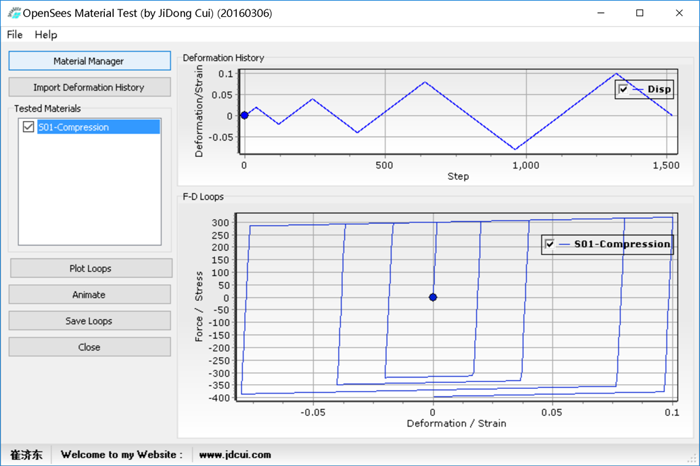The image size is (700, 466).
Task: Click the blue marker on F-D Loops chart
Action: click(x=433, y=298)
